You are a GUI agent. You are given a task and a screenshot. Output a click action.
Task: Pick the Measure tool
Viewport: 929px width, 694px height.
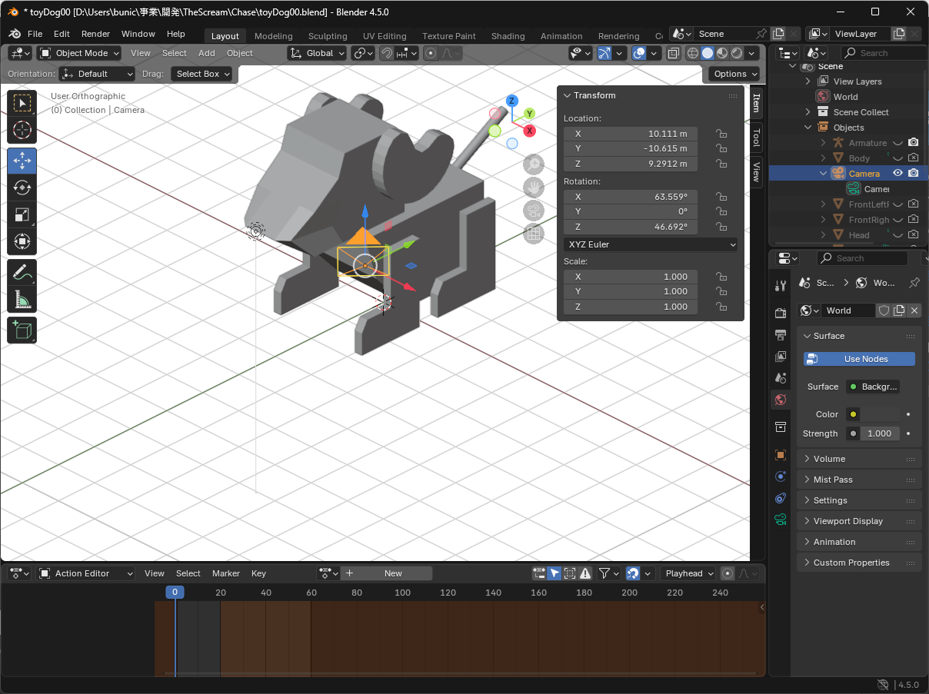point(22,300)
